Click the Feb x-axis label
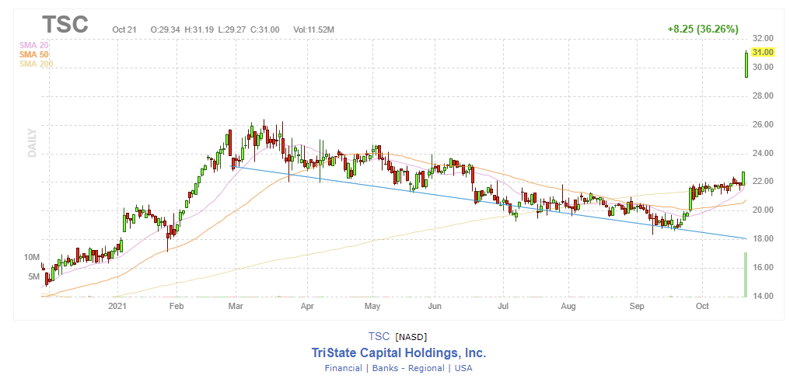The width and height of the screenshot is (790, 382). (177, 306)
